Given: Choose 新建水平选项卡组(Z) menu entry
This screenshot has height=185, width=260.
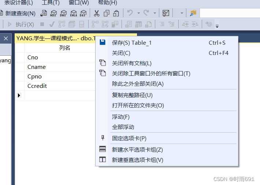Looking at the screenshot, I should pos(167,150).
